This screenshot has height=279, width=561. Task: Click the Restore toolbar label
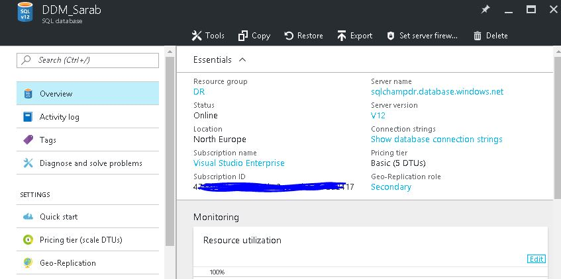(310, 36)
